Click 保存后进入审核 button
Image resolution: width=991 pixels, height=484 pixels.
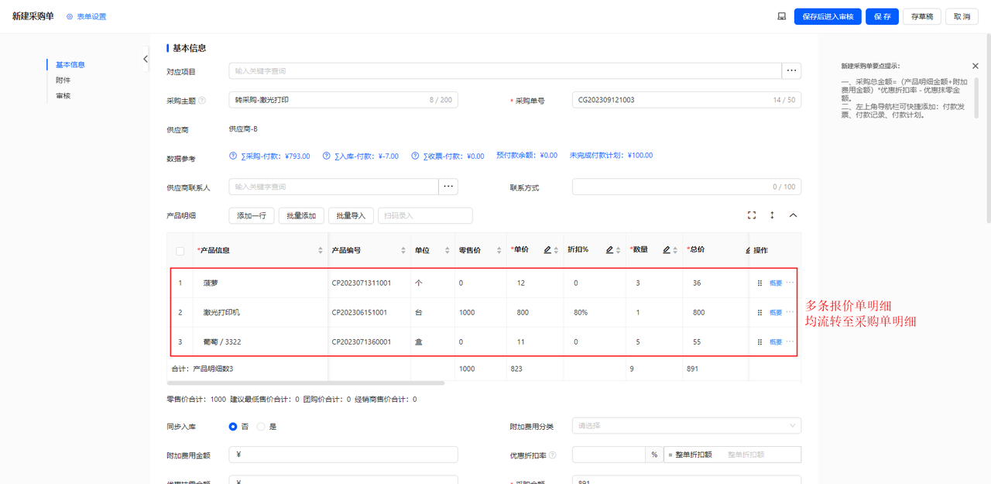828,16
